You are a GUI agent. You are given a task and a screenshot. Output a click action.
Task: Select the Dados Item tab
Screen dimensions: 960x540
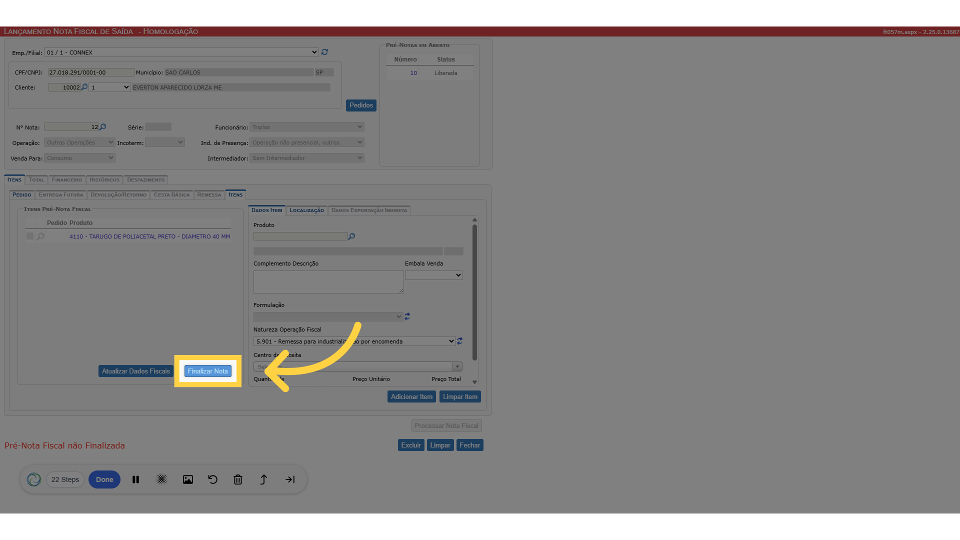click(267, 210)
